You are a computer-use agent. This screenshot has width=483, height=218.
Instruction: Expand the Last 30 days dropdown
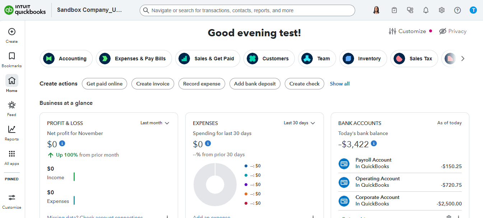pos(299,123)
